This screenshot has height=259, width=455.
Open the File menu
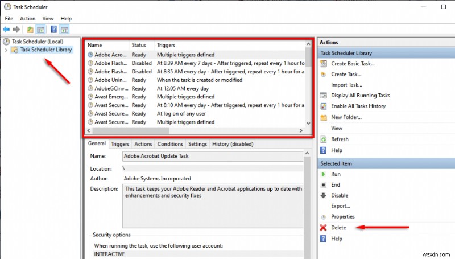click(9, 19)
